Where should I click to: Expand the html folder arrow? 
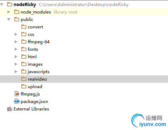(x=16, y=57)
